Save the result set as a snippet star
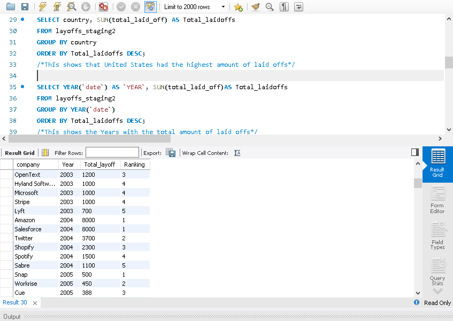453x321 pixels. pos(238,7)
